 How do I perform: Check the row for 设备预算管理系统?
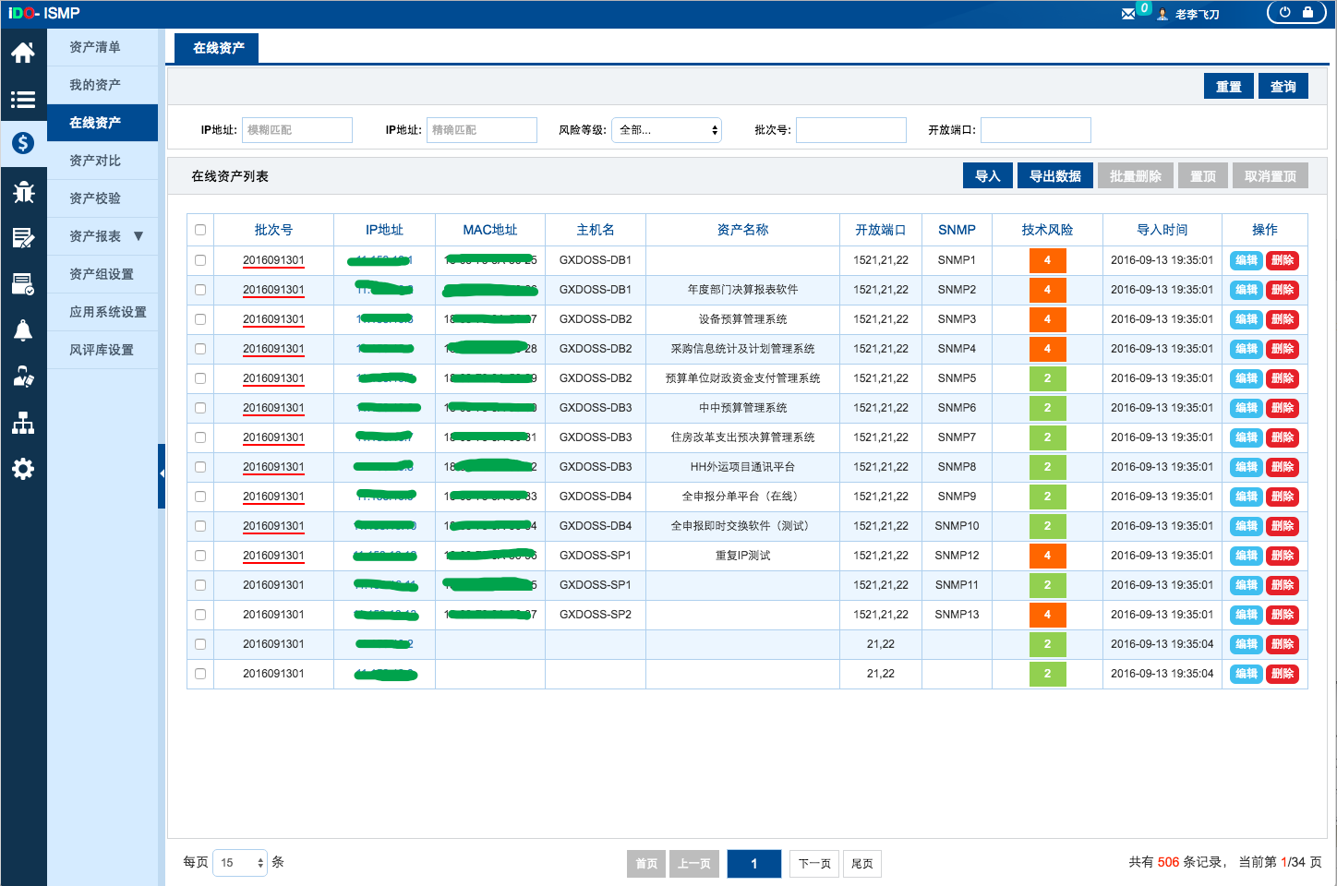[x=200, y=319]
